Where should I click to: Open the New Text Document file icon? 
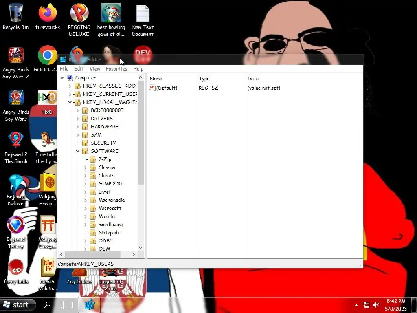(143, 20)
